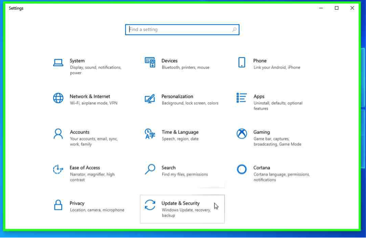Viewport: 366px width, 238px height.
Task: Select the Cortana circle icon
Action: (242, 169)
